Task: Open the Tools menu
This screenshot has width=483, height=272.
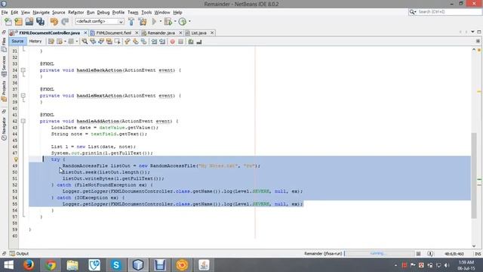Action: tap(146, 12)
